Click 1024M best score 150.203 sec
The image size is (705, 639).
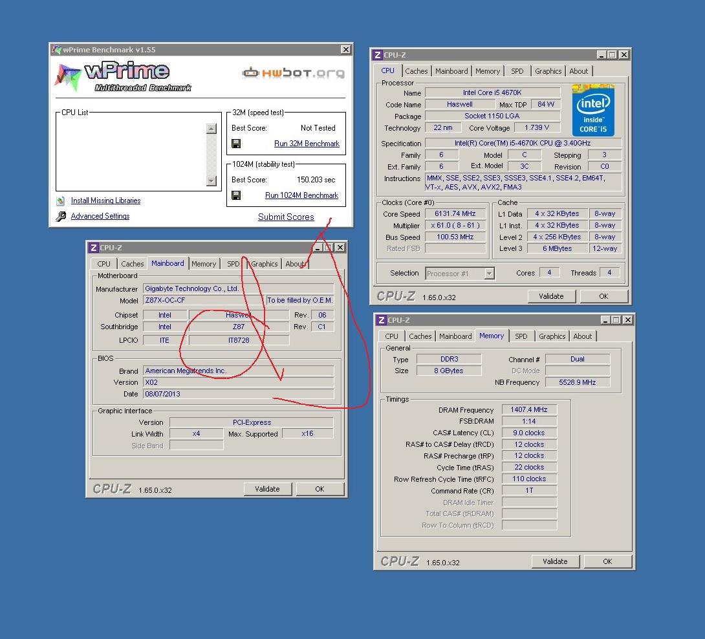pos(316,180)
